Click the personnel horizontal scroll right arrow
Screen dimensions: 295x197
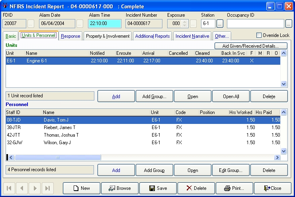(277, 157)
